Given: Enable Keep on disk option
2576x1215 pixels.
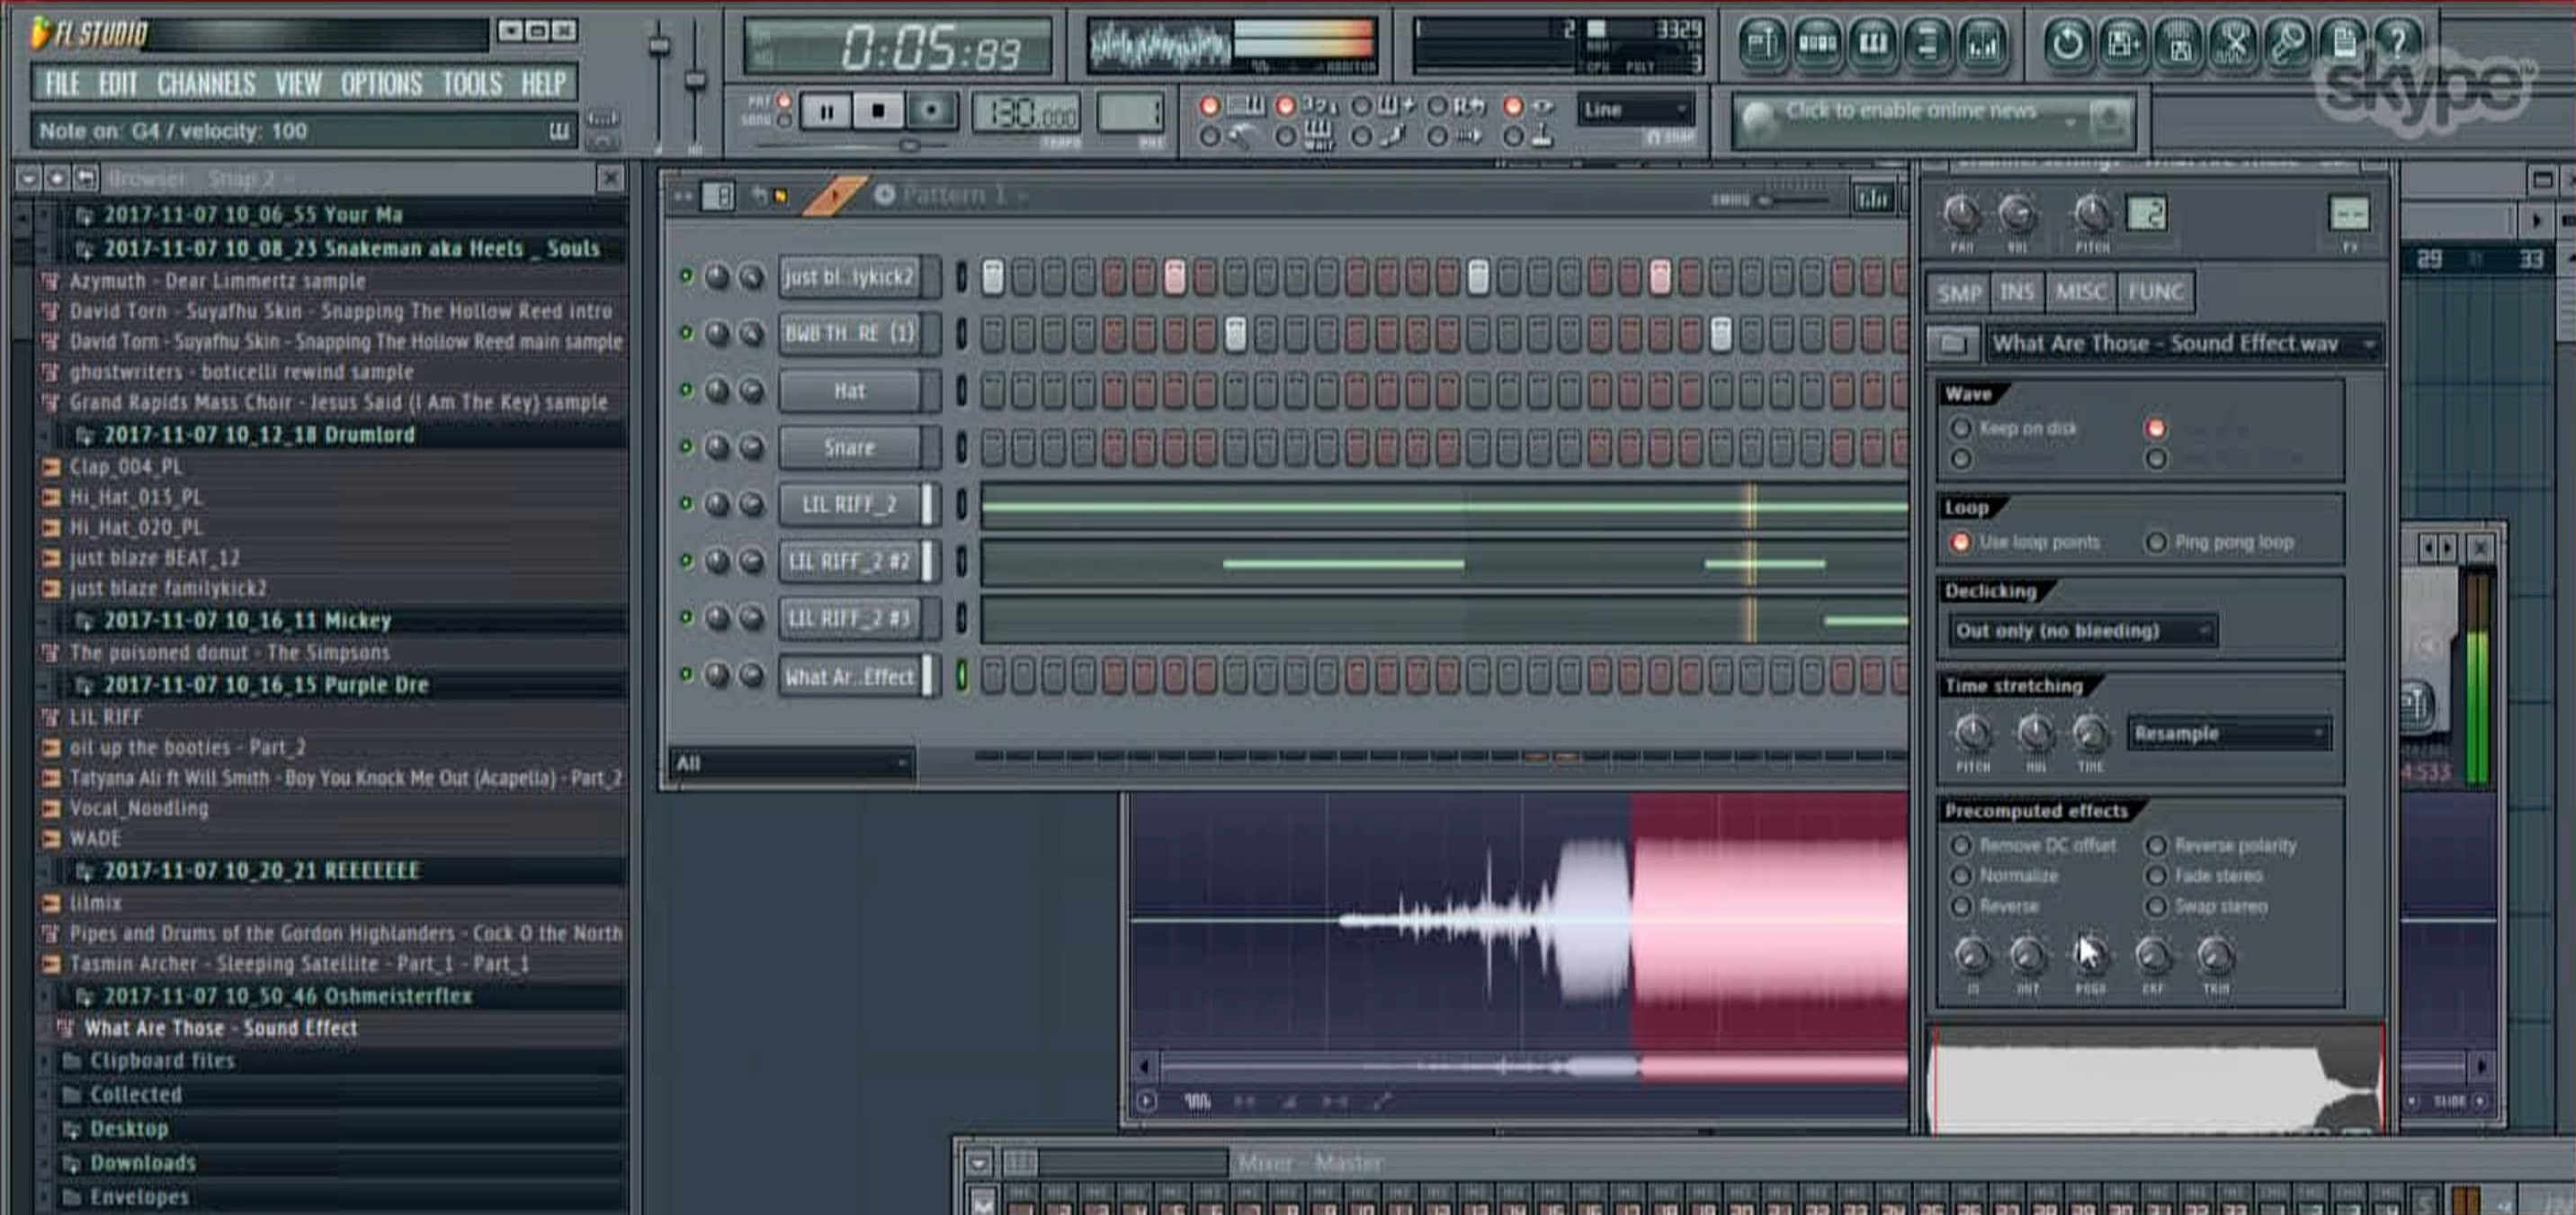Looking at the screenshot, I should click(1961, 428).
